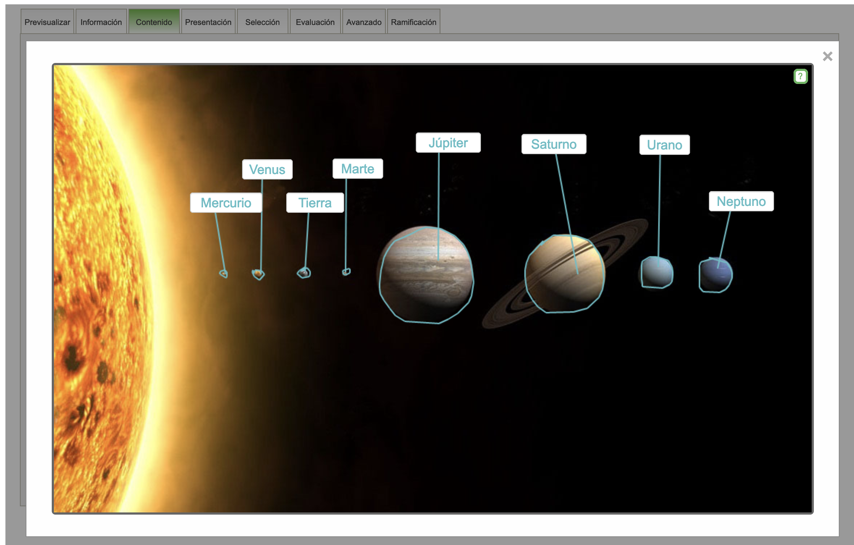Click the green help question mark icon
The height and width of the screenshot is (545, 854).
click(800, 76)
